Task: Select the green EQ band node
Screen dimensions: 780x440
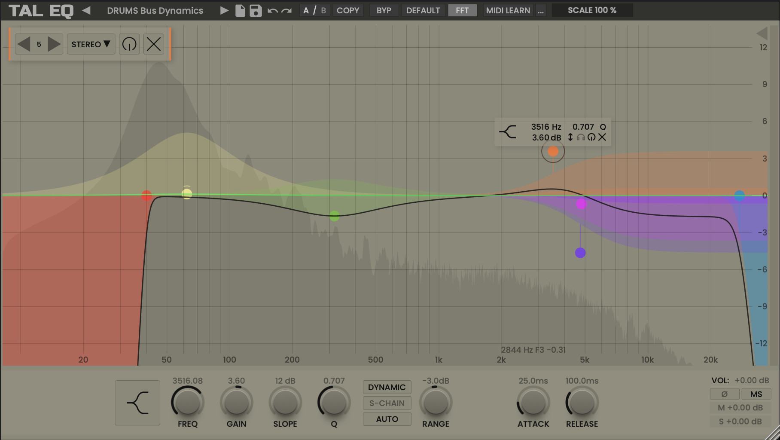Action: click(x=335, y=216)
